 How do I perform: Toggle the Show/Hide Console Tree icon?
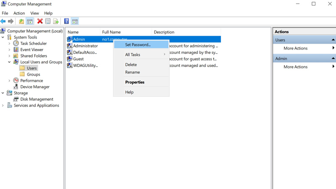[30, 21]
